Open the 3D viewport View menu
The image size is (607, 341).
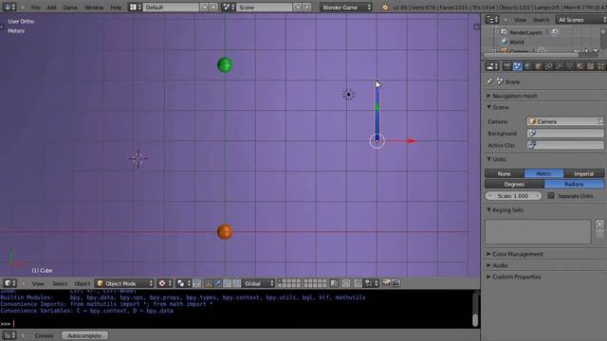tap(38, 283)
